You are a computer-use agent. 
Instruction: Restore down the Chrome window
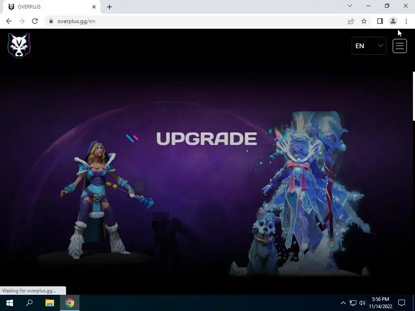pos(387,6)
